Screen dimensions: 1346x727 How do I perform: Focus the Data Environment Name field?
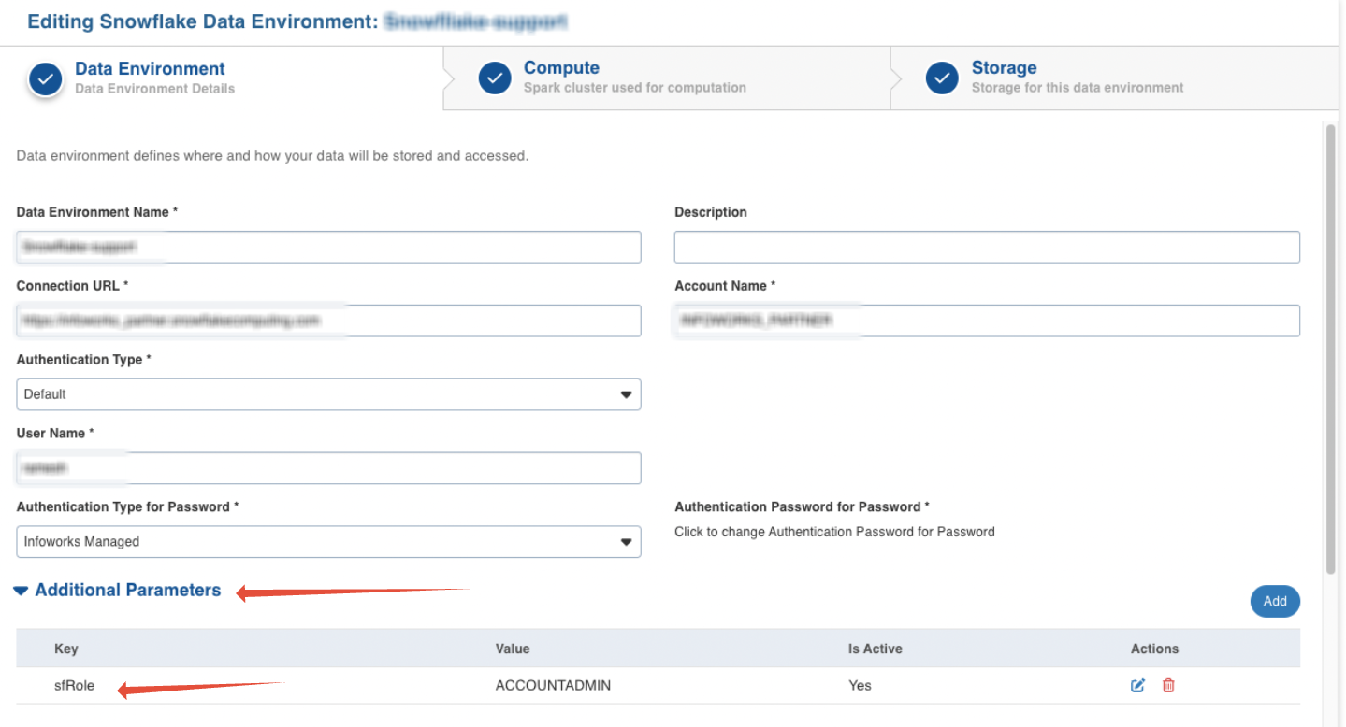(328, 247)
